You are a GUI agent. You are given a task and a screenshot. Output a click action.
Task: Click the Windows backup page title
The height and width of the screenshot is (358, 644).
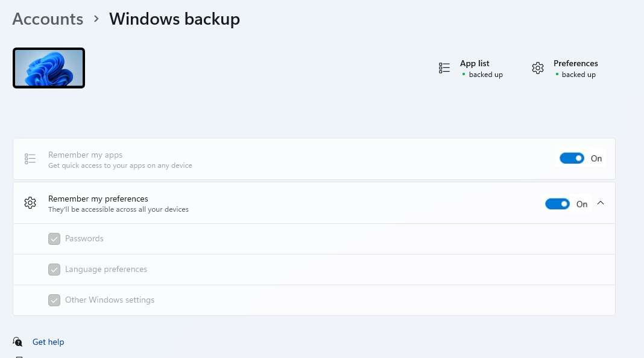click(174, 19)
